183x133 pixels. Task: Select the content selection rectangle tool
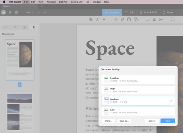[173, 19]
